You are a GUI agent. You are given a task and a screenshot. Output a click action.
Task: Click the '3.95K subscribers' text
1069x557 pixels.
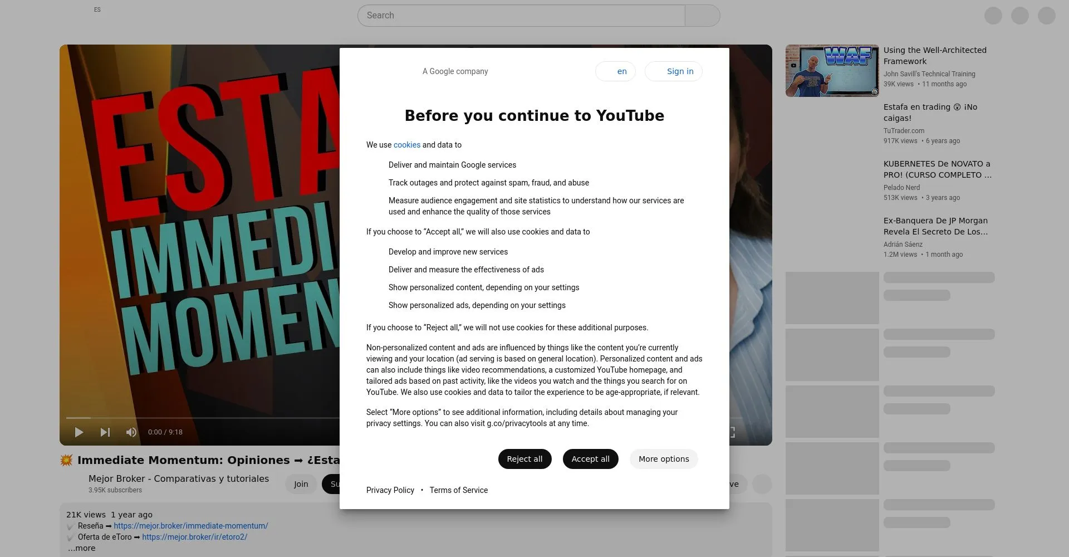115,490
